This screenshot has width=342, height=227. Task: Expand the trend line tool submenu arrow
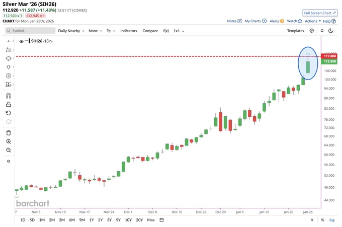tap(13, 41)
